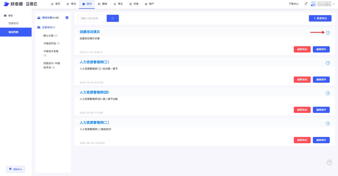Click the 新建培训 button
This screenshot has width=338, height=176.
click(x=320, y=18)
